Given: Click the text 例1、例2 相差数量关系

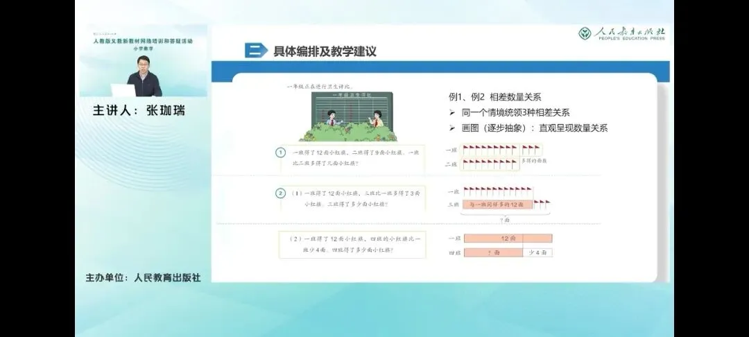Looking at the screenshot, I should tap(495, 97).
